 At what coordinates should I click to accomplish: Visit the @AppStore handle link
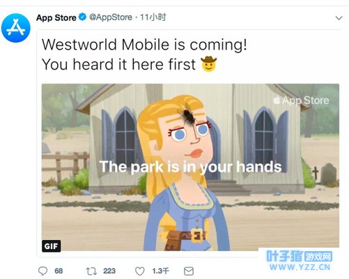(x=111, y=17)
